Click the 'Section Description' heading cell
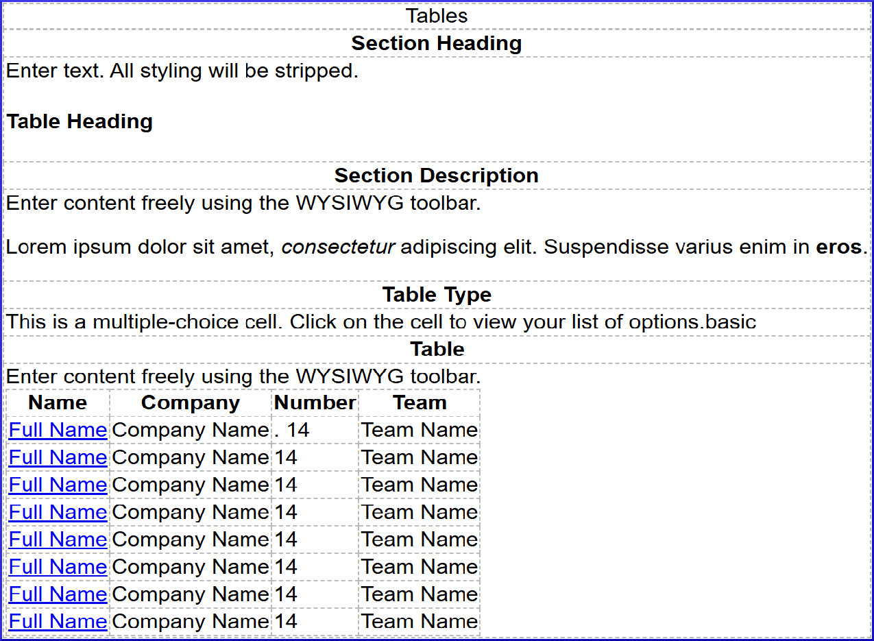This screenshot has height=641, width=874. pos(436,176)
